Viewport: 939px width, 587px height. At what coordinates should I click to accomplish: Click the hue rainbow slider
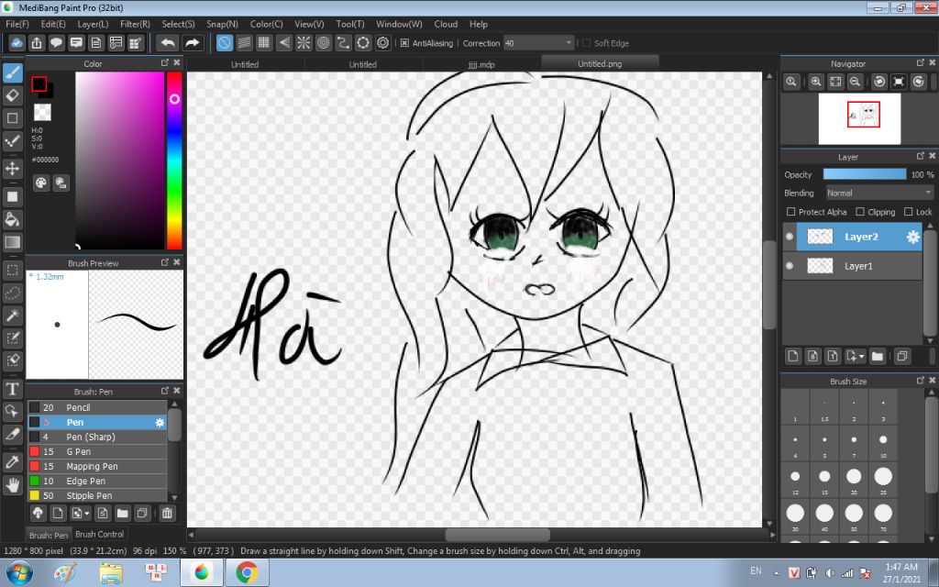174,160
